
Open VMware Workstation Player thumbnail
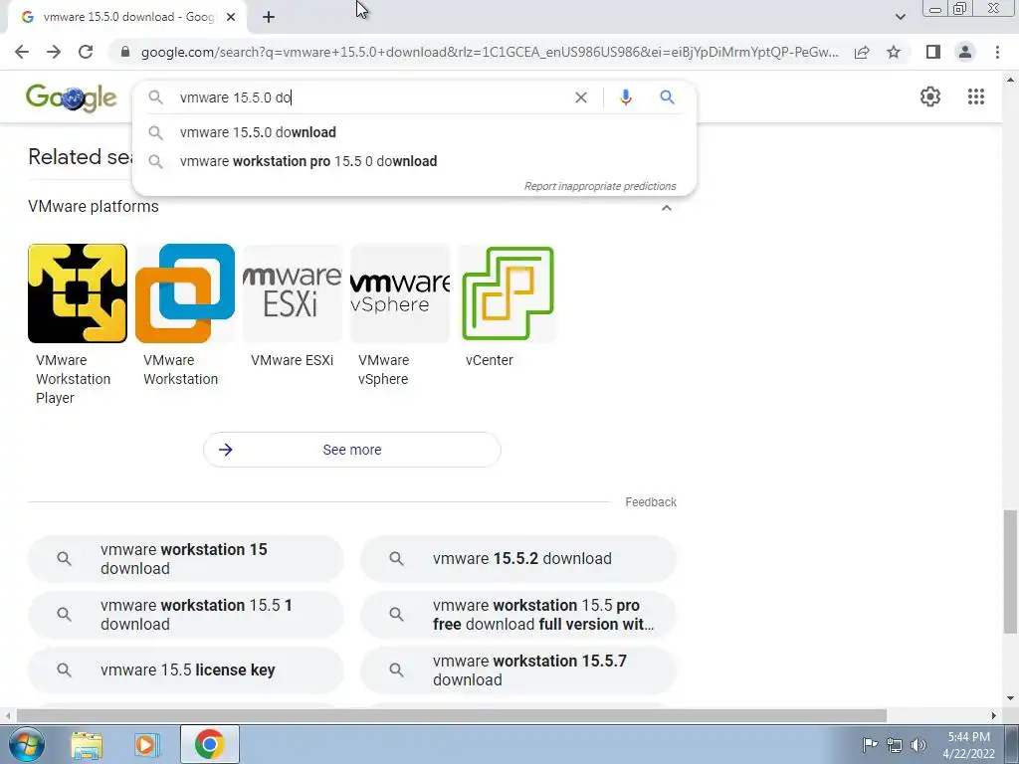pyautogui.click(x=78, y=293)
